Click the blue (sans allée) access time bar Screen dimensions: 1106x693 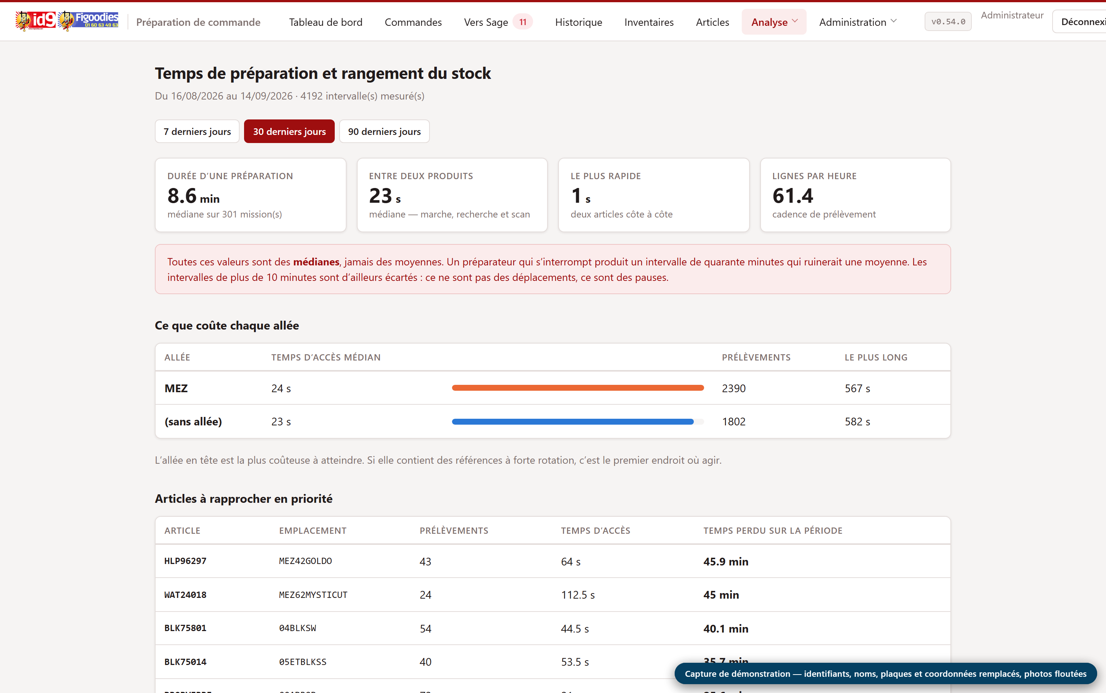click(573, 422)
